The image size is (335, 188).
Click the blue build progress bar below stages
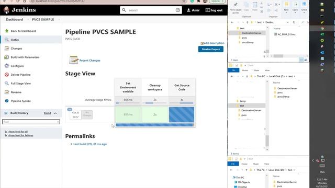coord(155,125)
